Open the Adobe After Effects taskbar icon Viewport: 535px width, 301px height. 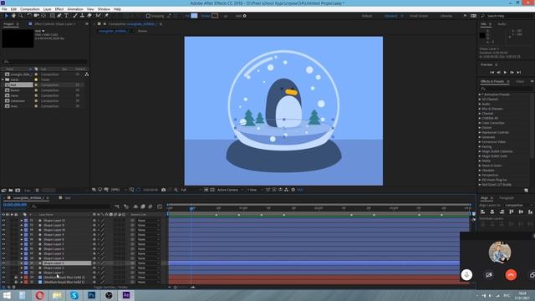pos(126,295)
